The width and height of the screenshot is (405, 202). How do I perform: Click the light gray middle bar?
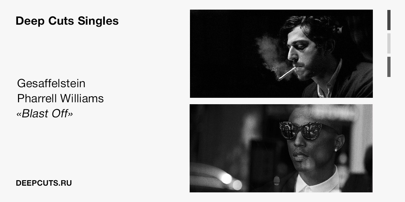coord(389,43)
